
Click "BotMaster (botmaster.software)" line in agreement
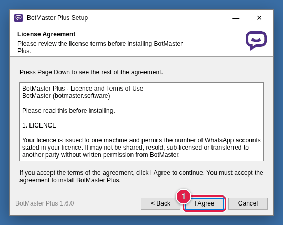pyautogui.click(x=66, y=96)
